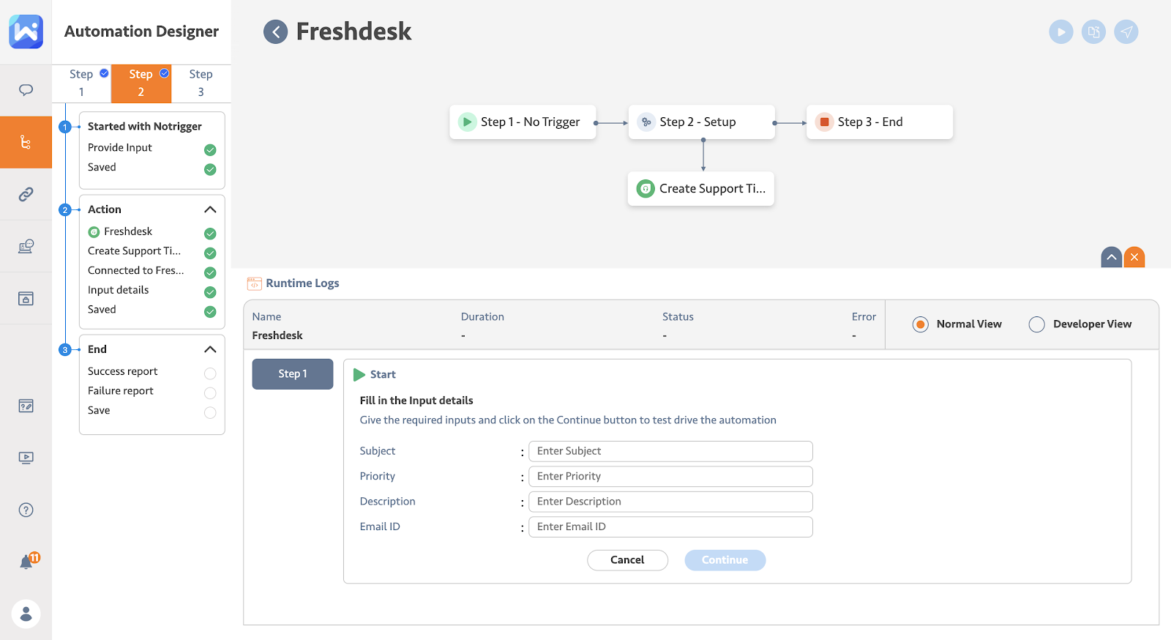Click the app logo icon

(x=26, y=31)
